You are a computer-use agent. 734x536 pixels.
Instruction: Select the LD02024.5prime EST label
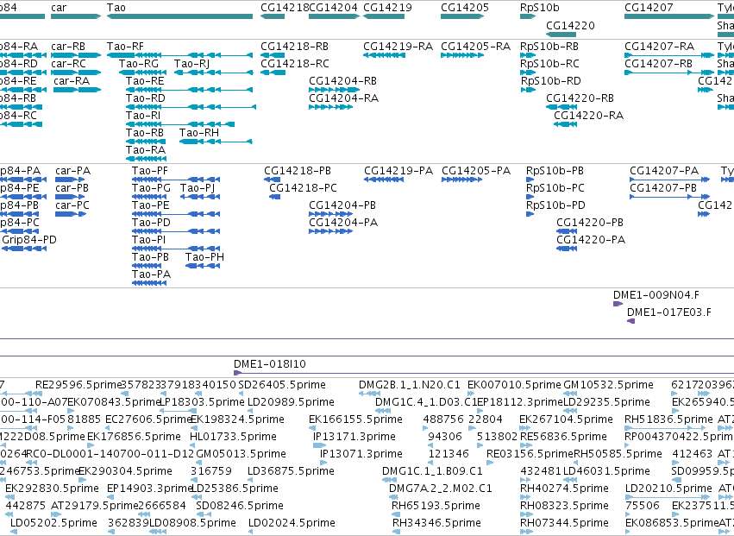pos(292,523)
